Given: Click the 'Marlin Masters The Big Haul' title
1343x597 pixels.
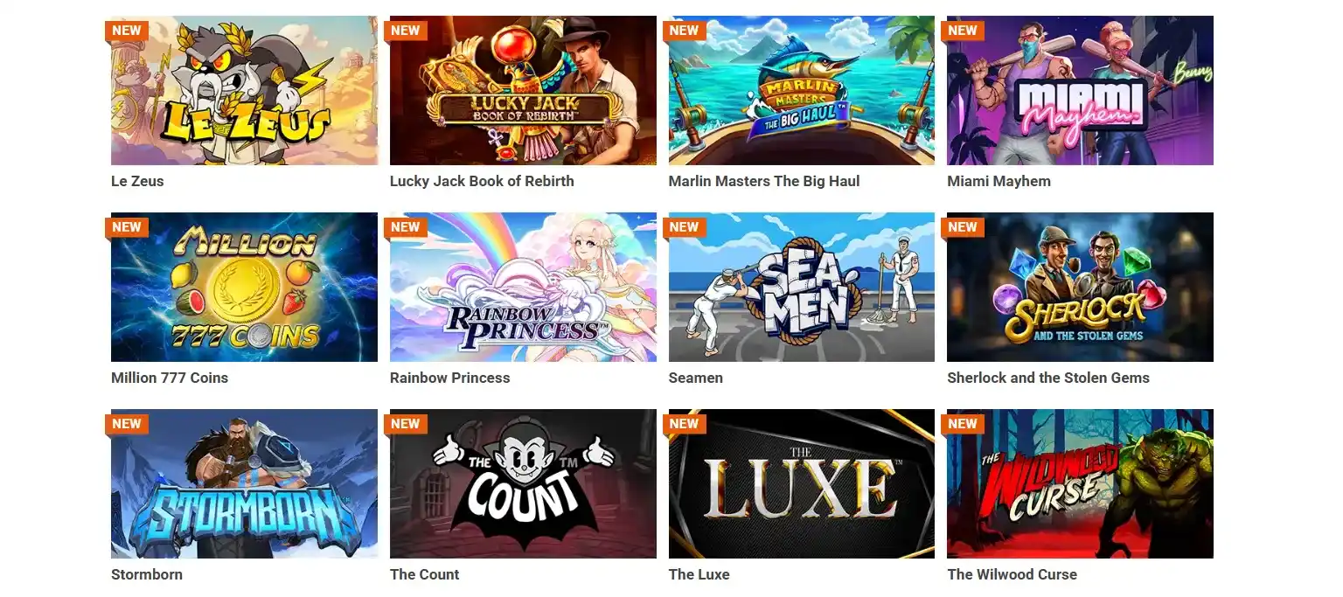Looking at the screenshot, I should point(764,181).
